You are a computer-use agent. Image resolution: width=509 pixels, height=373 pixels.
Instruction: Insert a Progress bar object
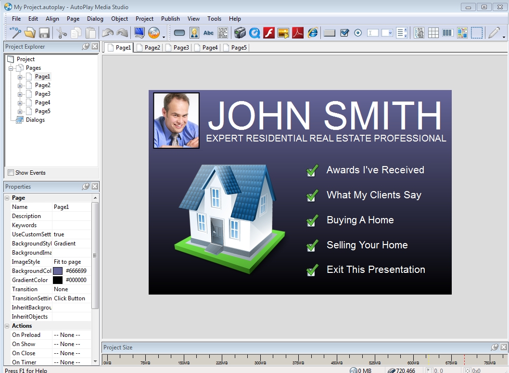(x=447, y=33)
